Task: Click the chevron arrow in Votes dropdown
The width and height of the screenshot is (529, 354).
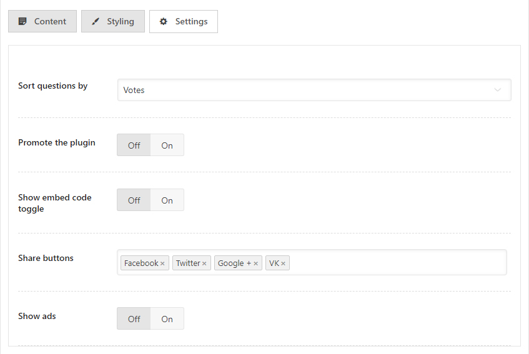Action: tap(498, 90)
